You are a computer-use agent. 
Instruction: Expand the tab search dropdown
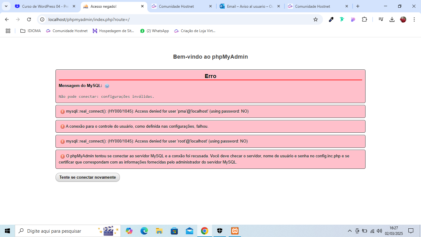[x=6, y=6]
